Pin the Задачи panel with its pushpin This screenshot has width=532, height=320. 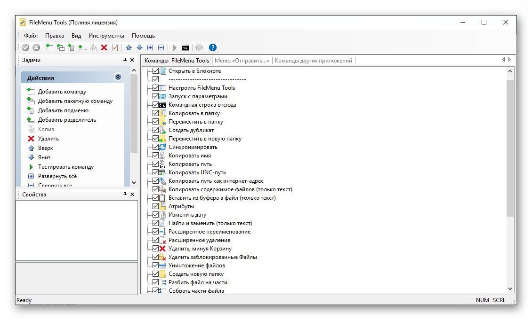pyautogui.click(x=125, y=60)
